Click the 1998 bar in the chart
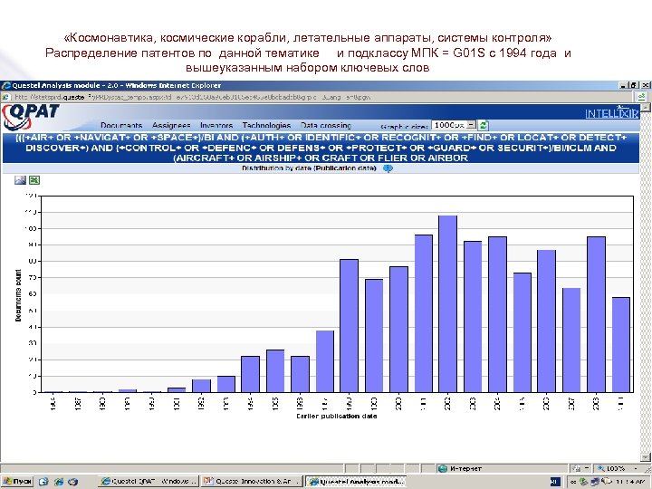The width and height of the screenshot is (652, 489). (x=349, y=326)
